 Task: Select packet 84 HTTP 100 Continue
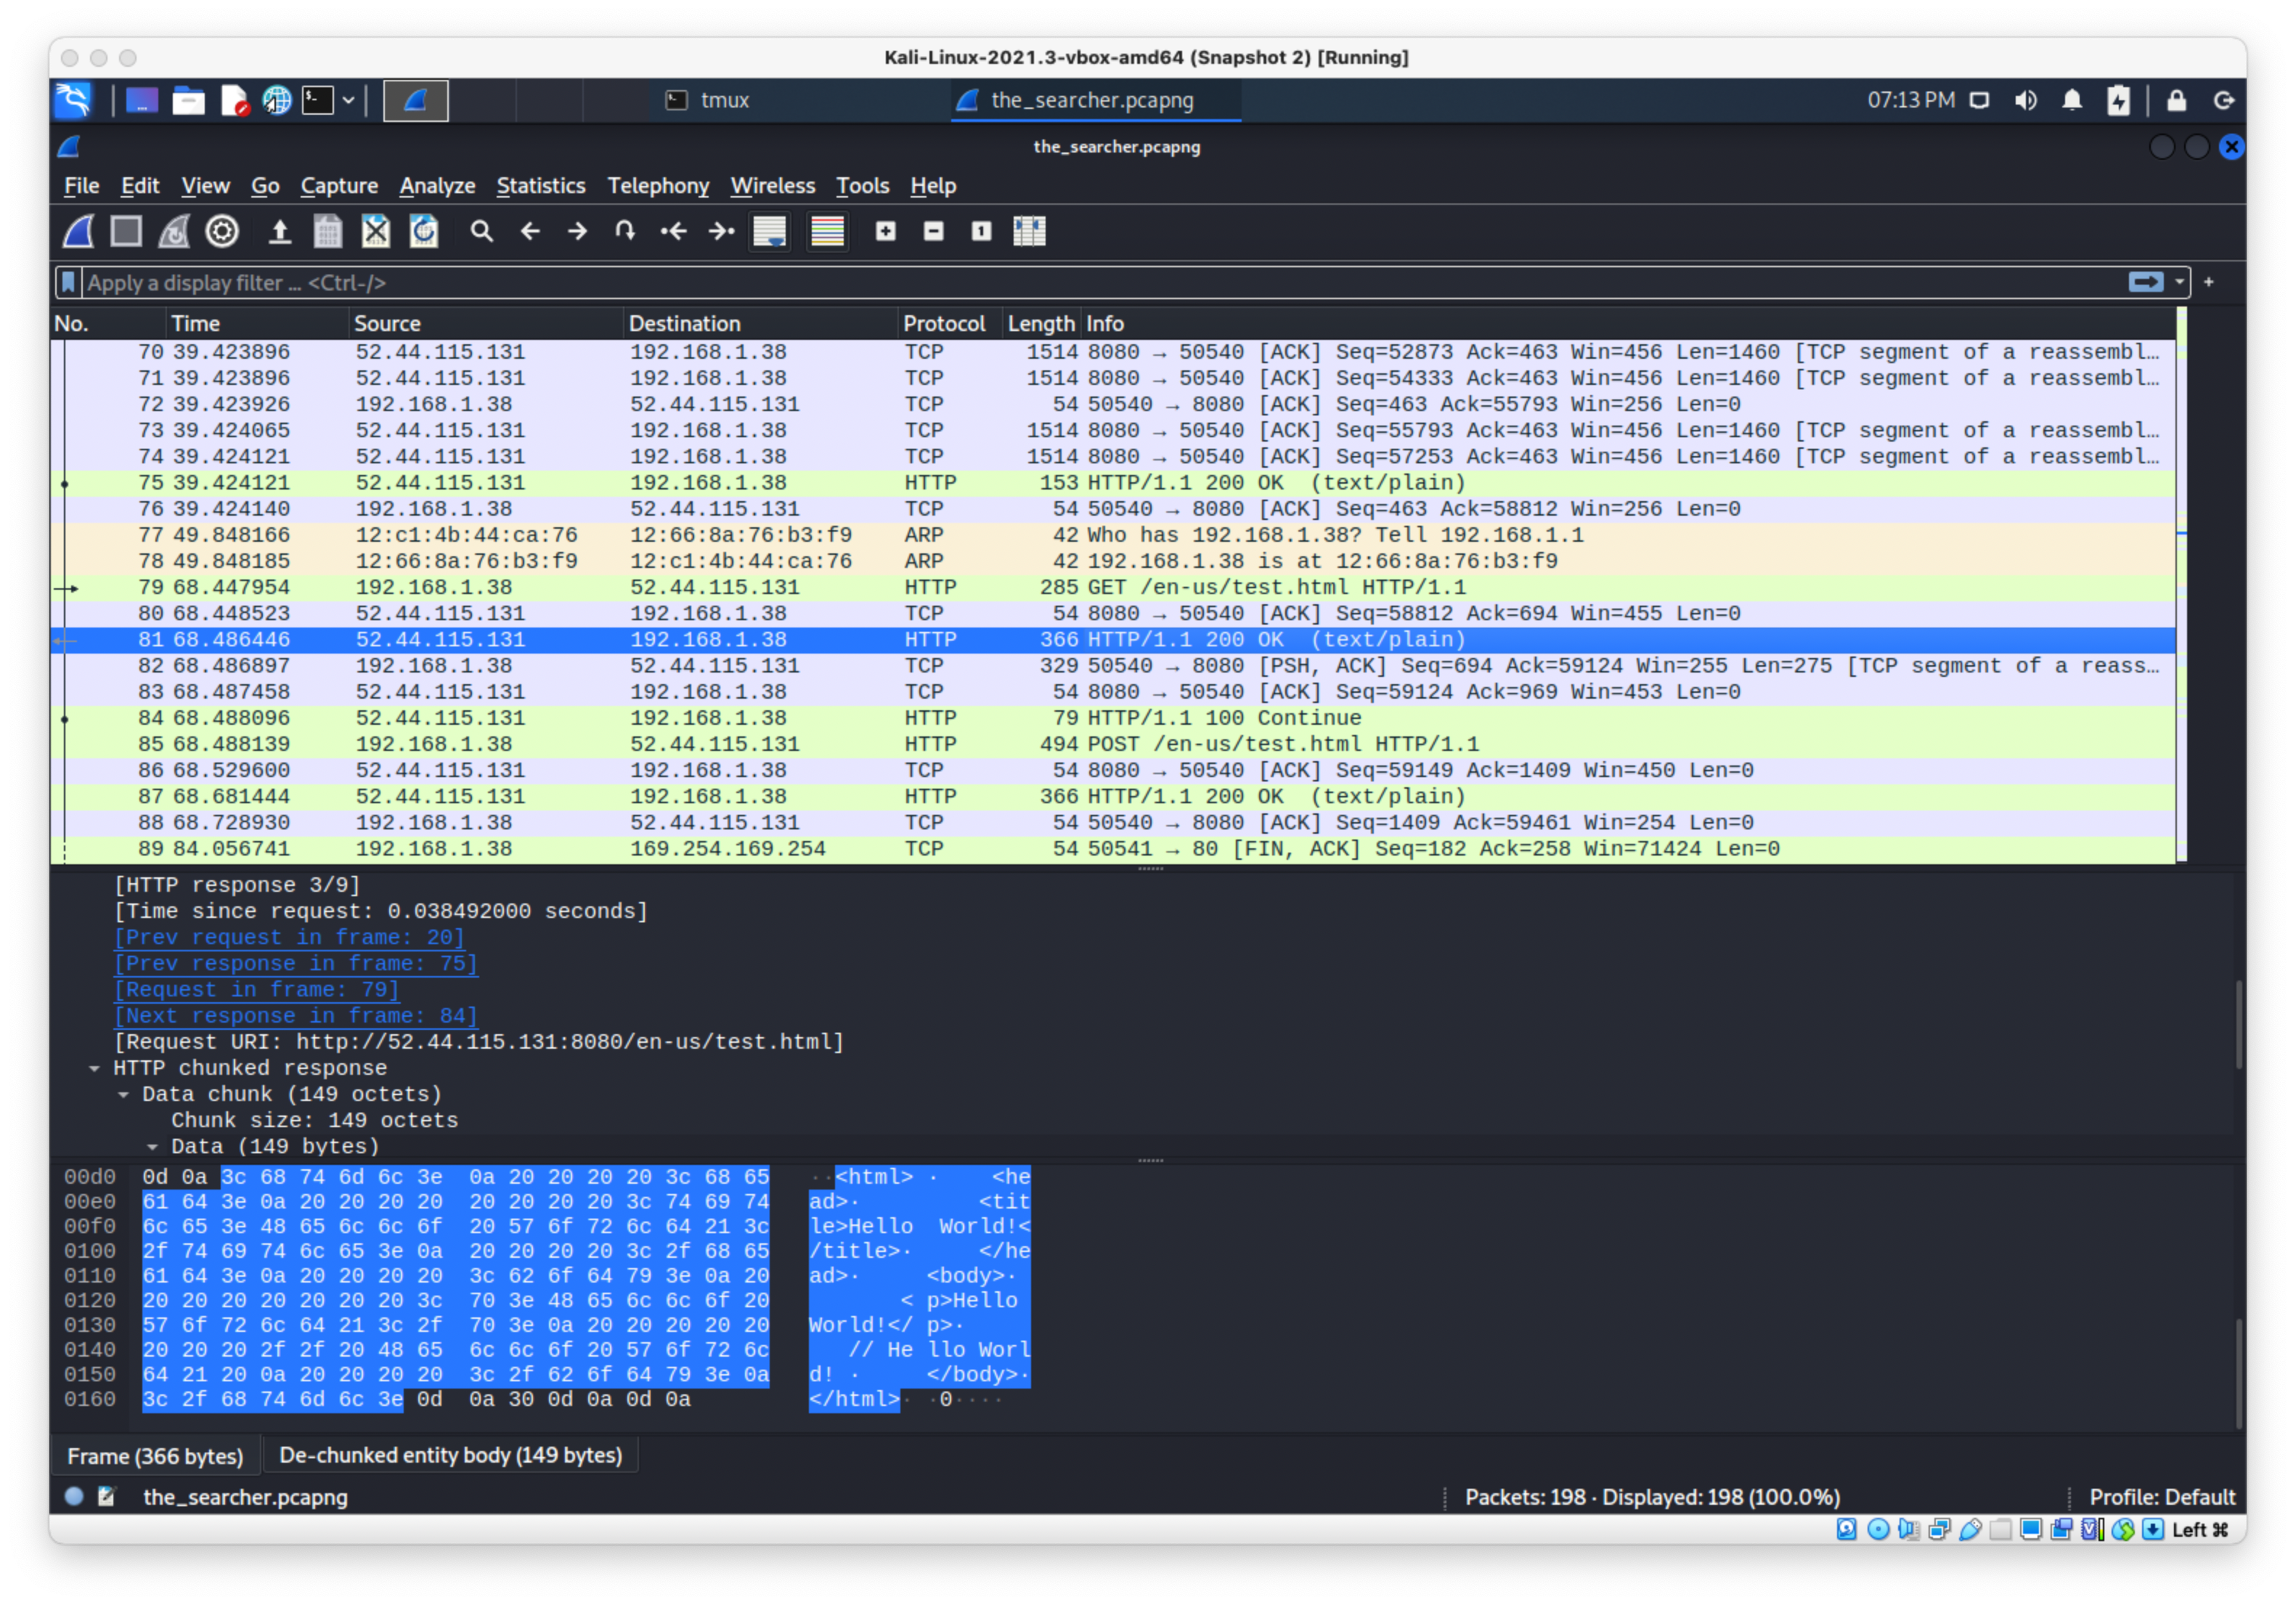(1113, 718)
